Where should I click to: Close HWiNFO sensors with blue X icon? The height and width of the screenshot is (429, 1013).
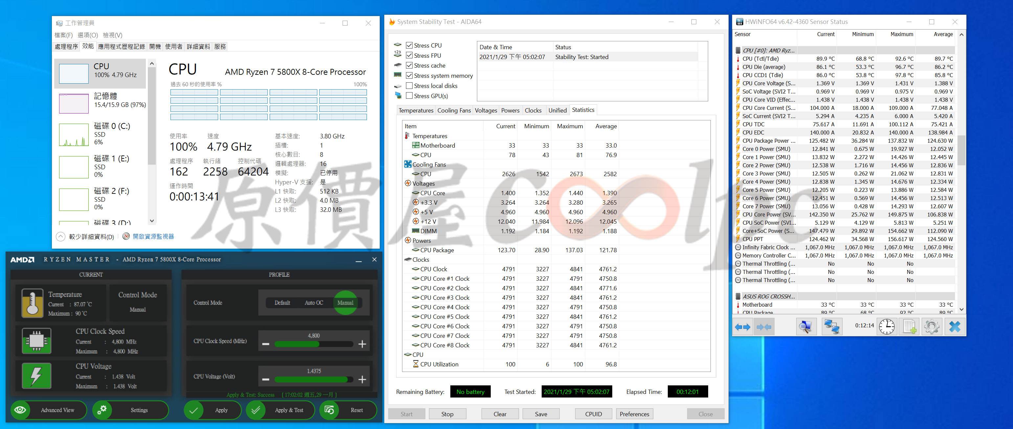(955, 327)
